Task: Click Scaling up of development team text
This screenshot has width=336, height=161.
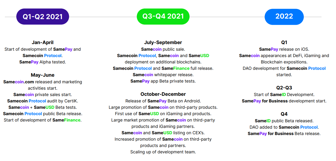Action: coord(163,152)
